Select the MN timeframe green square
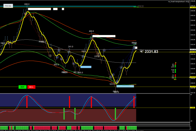Viewport: 196px width, 131px height. 175,78
